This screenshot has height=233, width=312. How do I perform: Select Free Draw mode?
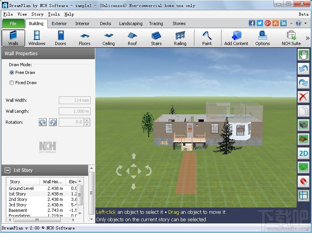coord(22,72)
